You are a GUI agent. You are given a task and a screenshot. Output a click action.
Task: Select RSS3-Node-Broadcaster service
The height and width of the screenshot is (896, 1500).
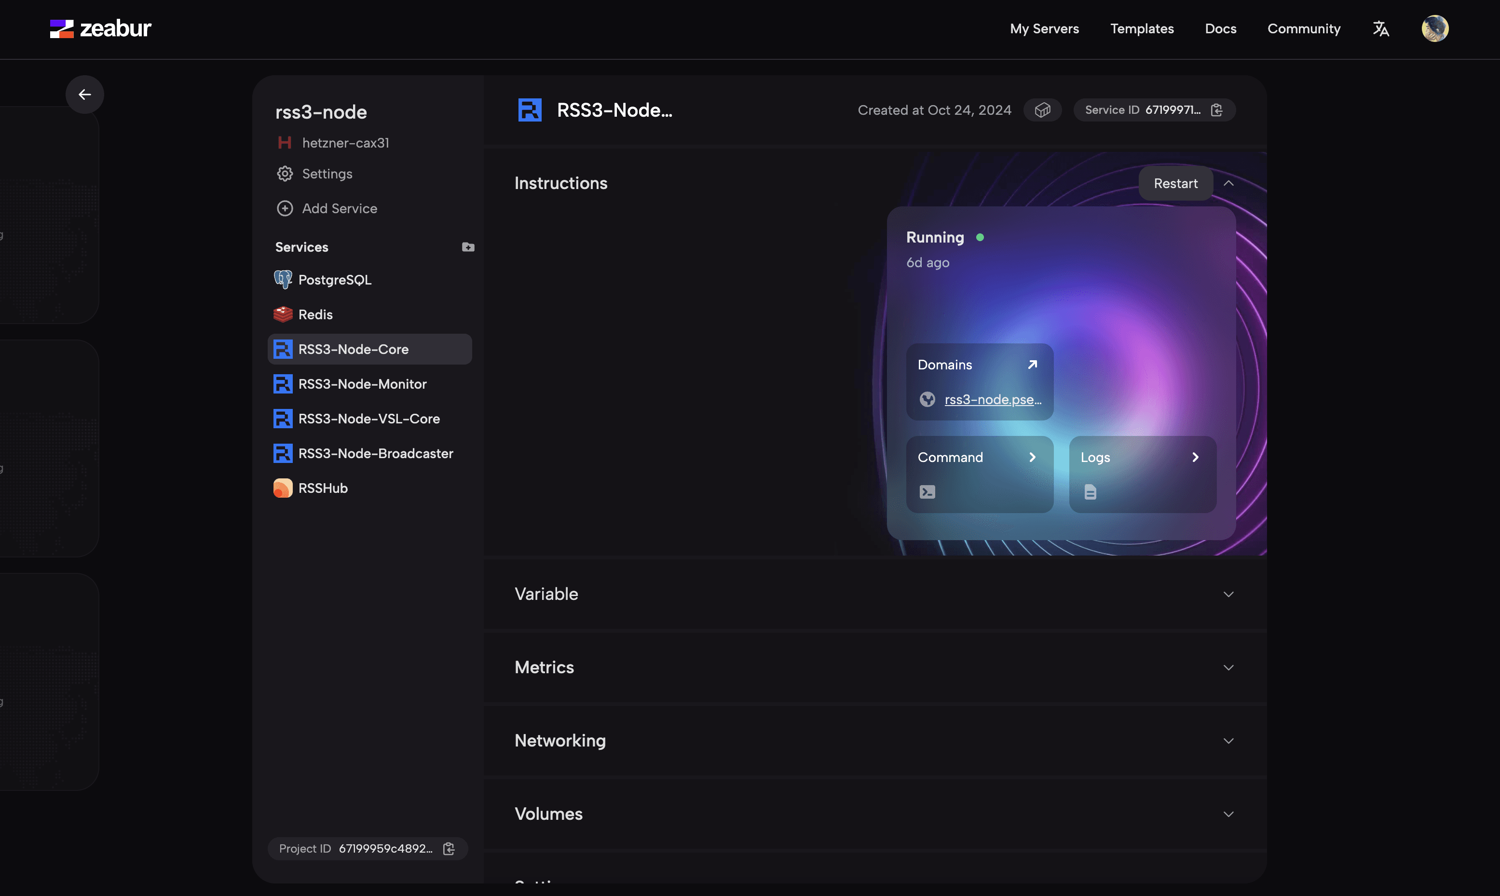(369, 453)
